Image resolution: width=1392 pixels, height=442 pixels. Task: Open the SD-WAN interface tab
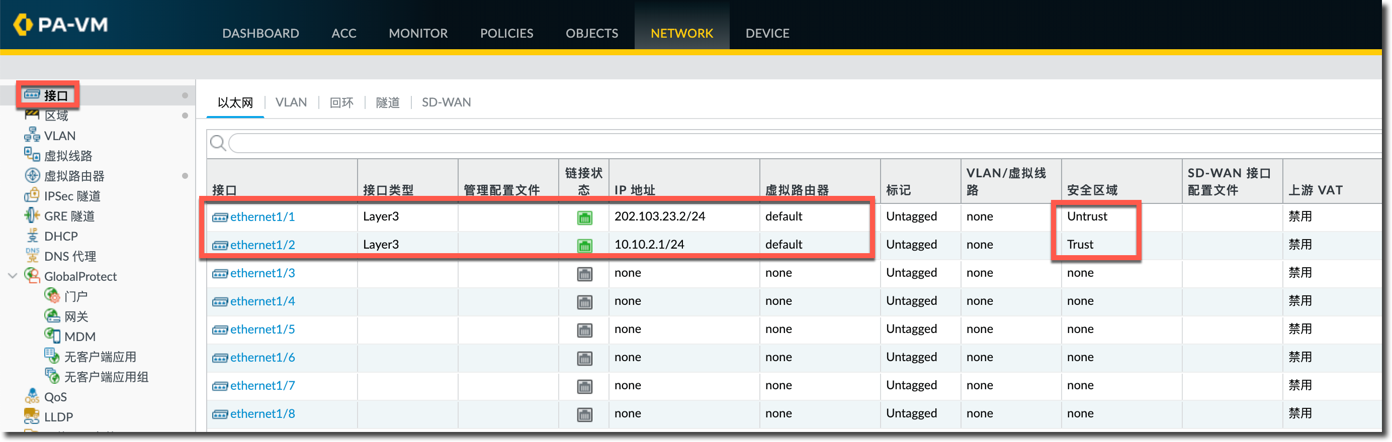446,102
